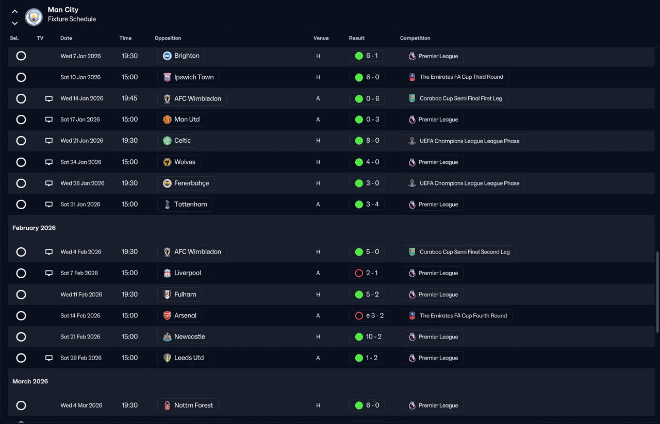Click the Liverpool crest icon
The image size is (660, 424).
coord(167,273)
